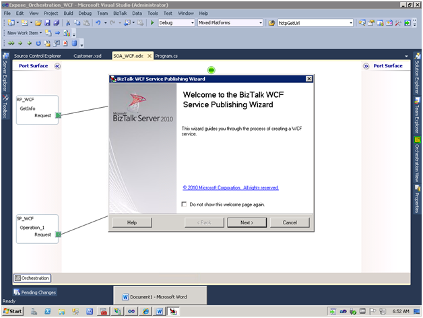This screenshot has height=318, width=423.
Task: Click the red X document icon
Action: [x=65, y=43]
